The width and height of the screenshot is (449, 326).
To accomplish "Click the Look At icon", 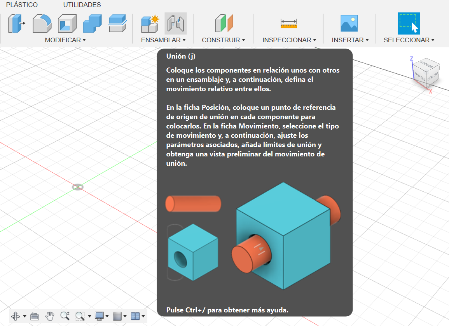I will pos(35,316).
